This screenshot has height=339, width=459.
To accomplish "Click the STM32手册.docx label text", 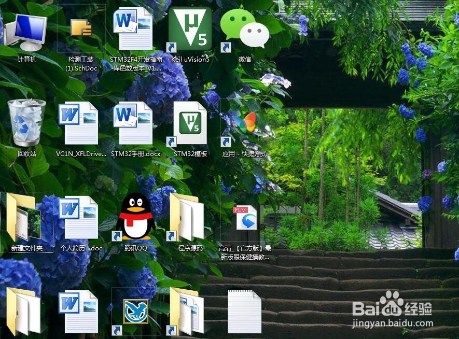I will coord(135,153).
